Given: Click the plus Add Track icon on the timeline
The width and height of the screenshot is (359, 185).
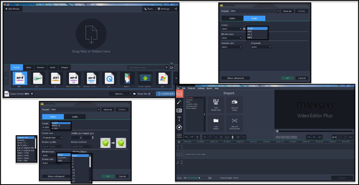Looking at the screenshot, I should coord(179,142).
